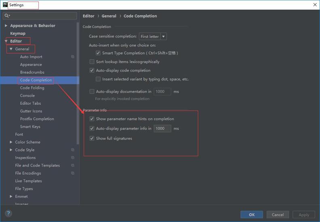This screenshot has height=222, width=320.
Task: Collapse the Editor tree node
Action: click(6, 41)
